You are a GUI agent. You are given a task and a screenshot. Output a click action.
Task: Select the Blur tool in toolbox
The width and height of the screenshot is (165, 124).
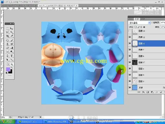pos(7,52)
